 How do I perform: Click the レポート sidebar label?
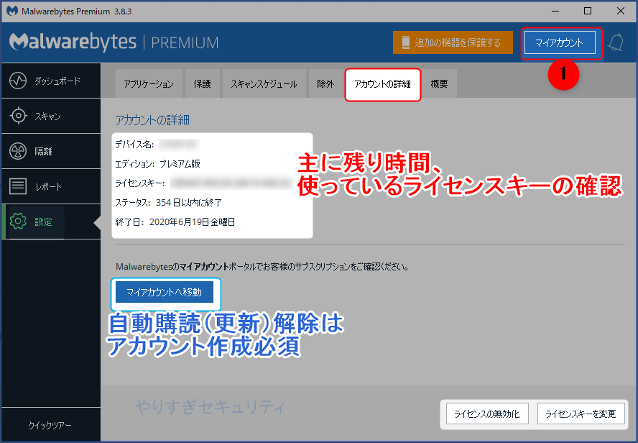[48, 186]
